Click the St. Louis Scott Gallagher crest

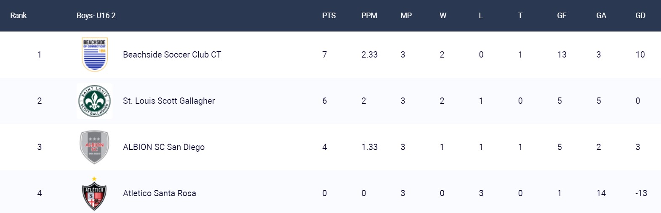95,101
